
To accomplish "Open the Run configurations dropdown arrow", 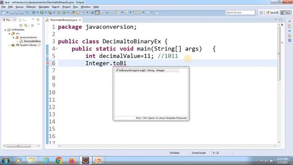I will coord(46,12).
